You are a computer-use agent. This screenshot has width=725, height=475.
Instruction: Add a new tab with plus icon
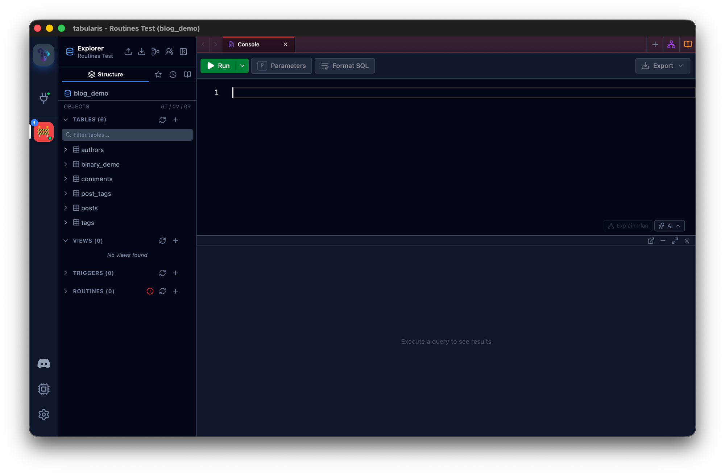pyautogui.click(x=655, y=44)
